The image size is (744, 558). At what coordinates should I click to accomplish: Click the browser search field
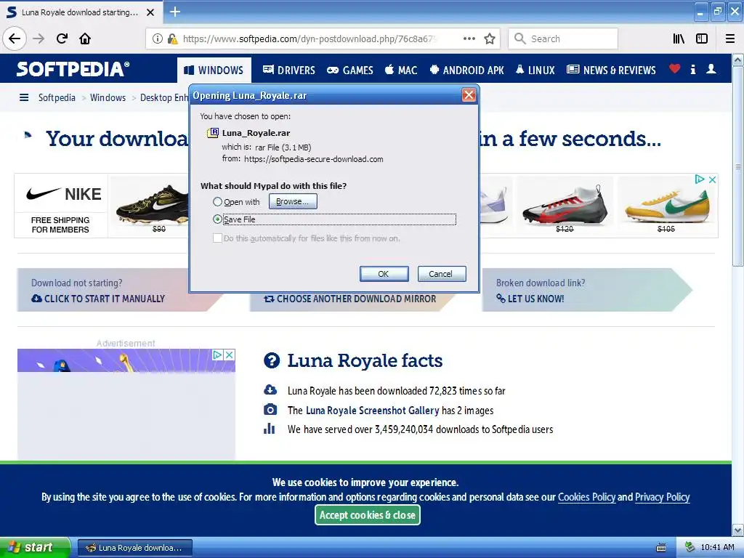click(563, 39)
